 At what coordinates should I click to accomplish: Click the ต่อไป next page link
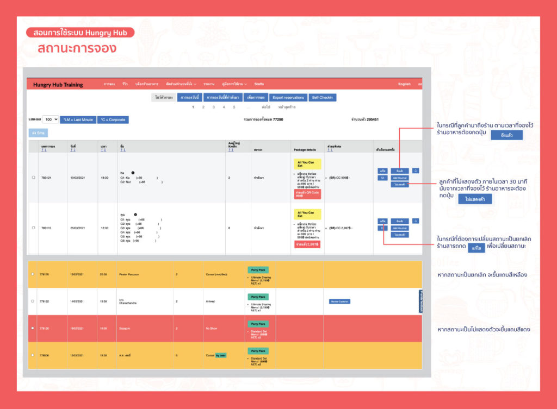tap(266, 107)
